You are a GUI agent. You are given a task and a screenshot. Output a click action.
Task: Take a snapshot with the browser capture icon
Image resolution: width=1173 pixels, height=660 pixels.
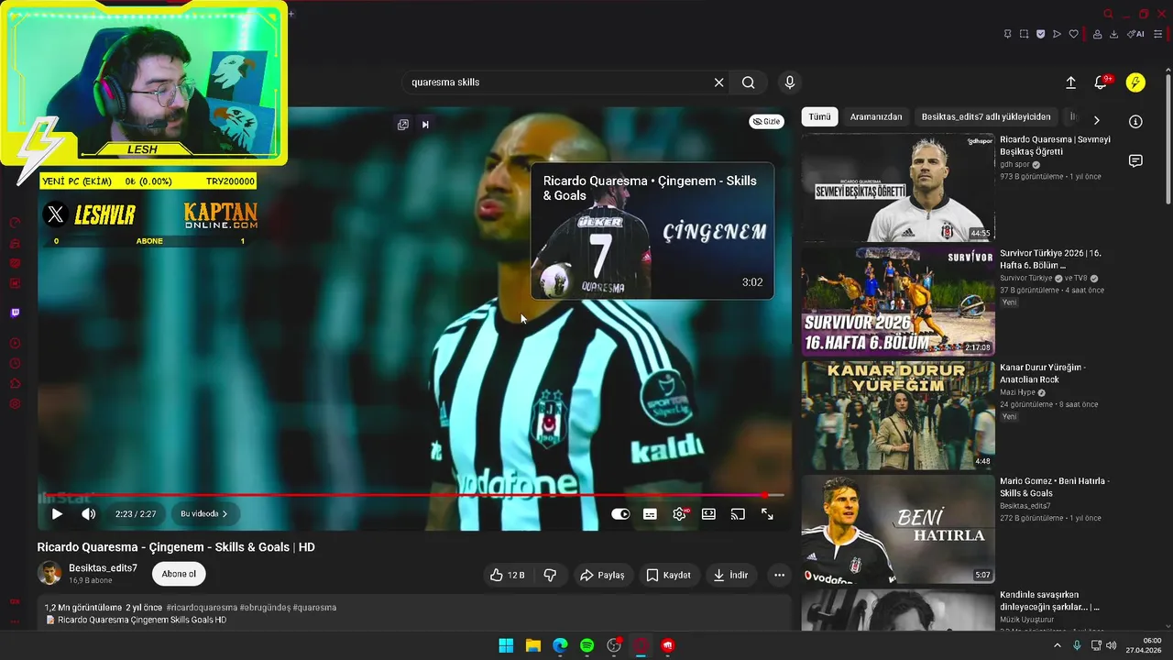coord(1024,34)
